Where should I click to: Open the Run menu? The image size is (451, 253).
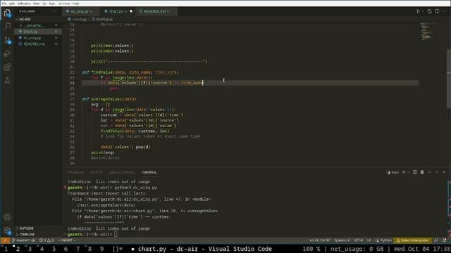[x=51, y=4]
